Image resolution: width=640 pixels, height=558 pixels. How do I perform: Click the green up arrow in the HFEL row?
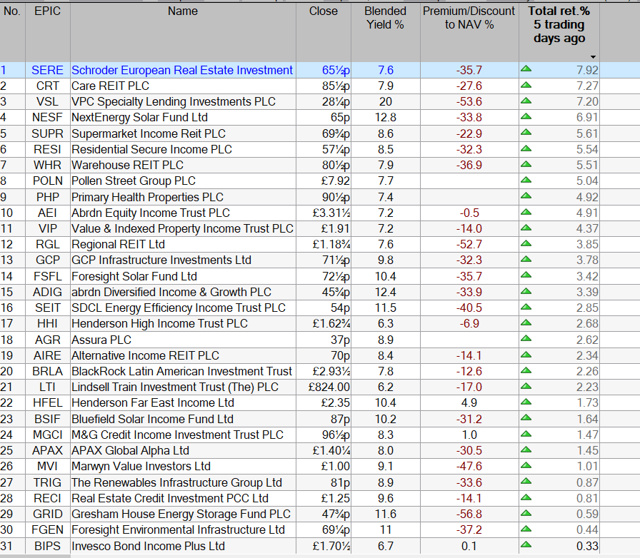click(x=526, y=402)
